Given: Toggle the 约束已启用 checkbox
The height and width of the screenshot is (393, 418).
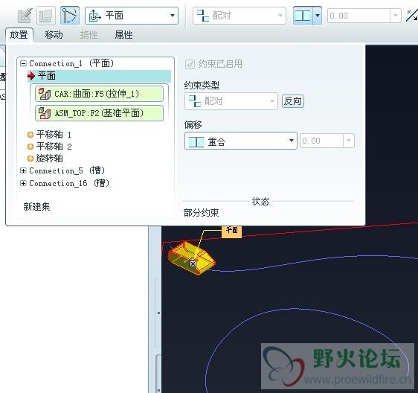Looking at the screenshot, I should coord(190,64).
